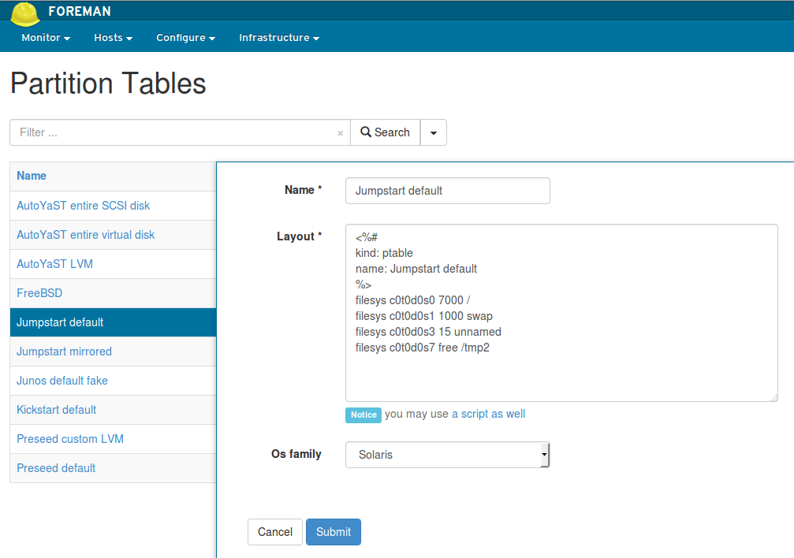Follow the 'a script as well' link
The image size is (794, 558).
[x=488, y=414]
